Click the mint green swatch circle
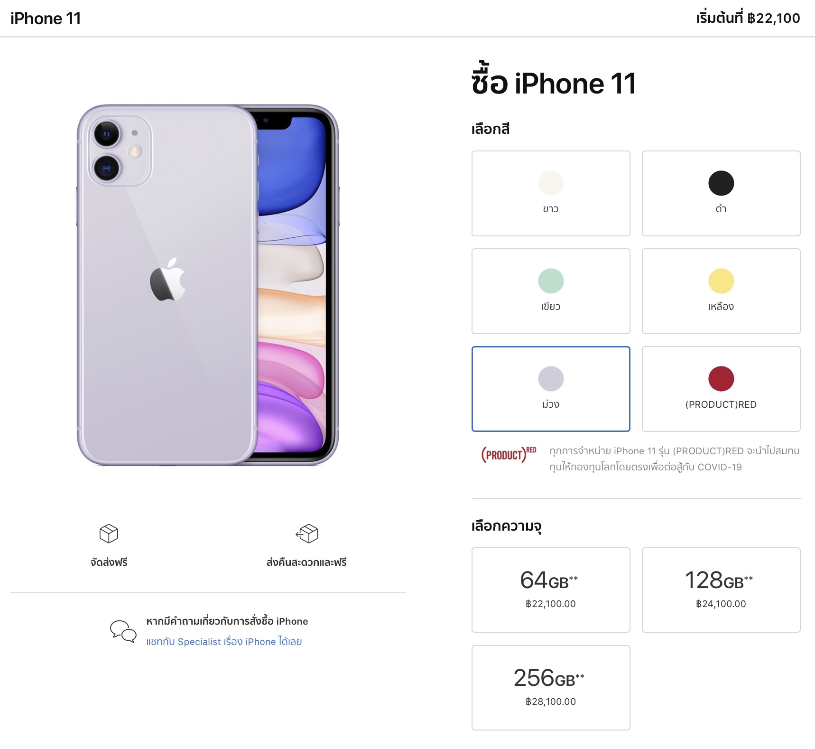Image resolution: width=815 pixels, height=749 pixels. click(x=551, y=281)
